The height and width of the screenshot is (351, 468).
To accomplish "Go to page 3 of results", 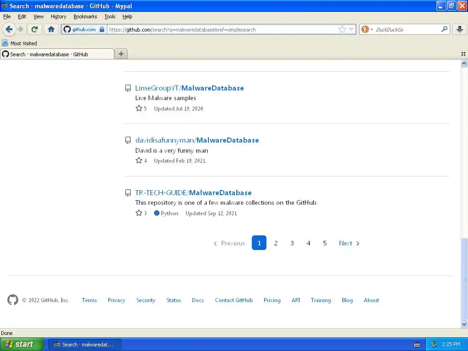I will [292, 243].
